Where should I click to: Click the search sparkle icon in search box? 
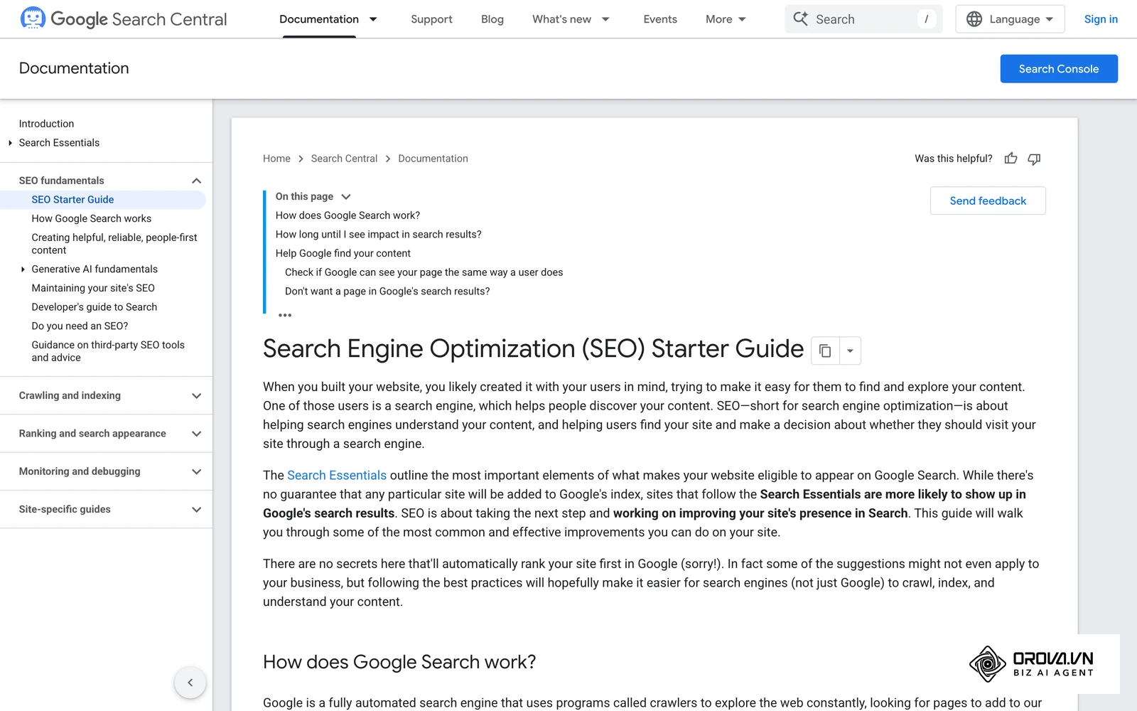click(801, 19)
